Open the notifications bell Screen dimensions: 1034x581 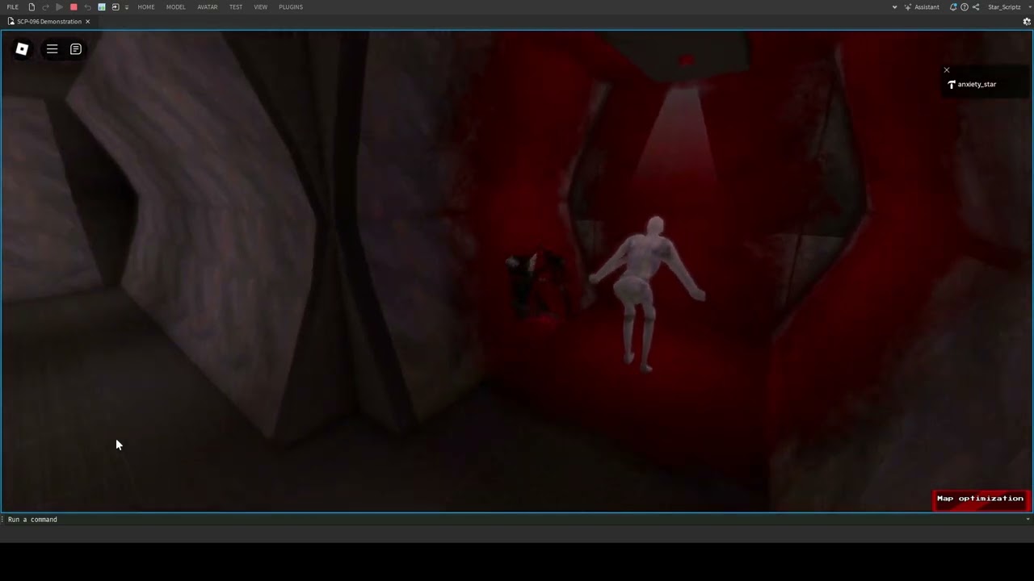953,7
